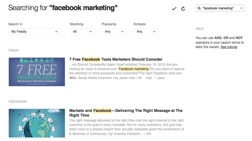Open the Social Media Examiner source link
252x141 pixels.
click(95, 78)
